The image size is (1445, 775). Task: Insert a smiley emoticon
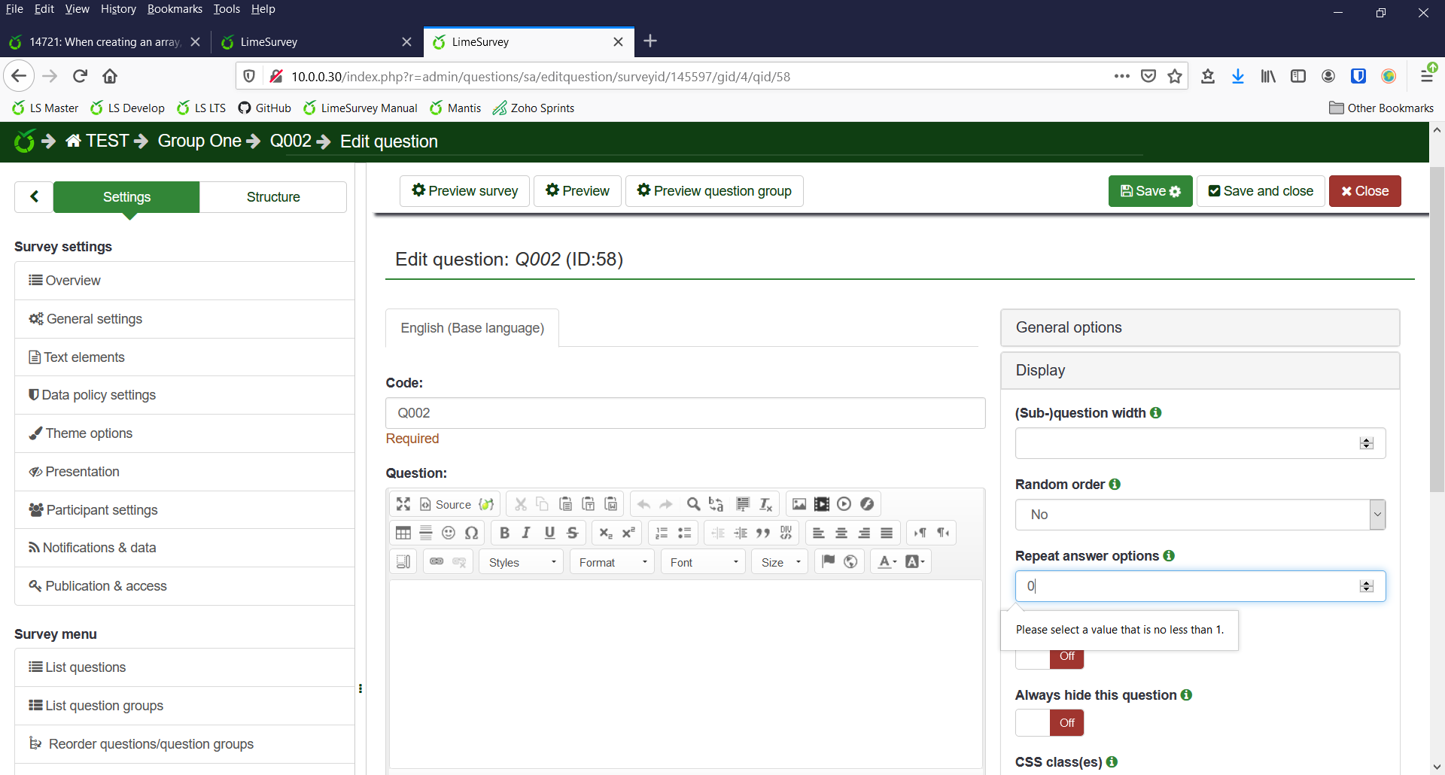449,533
